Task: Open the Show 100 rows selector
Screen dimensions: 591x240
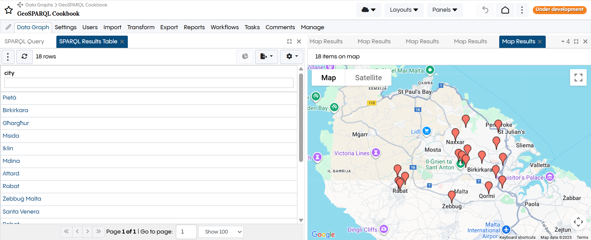Action: tap(221, 232)
